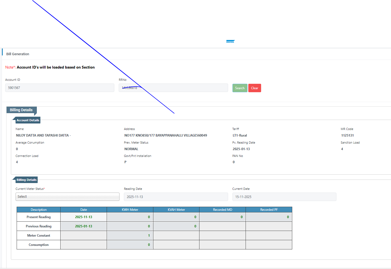Click the Meter Constant KWH value

pos(130,236)
